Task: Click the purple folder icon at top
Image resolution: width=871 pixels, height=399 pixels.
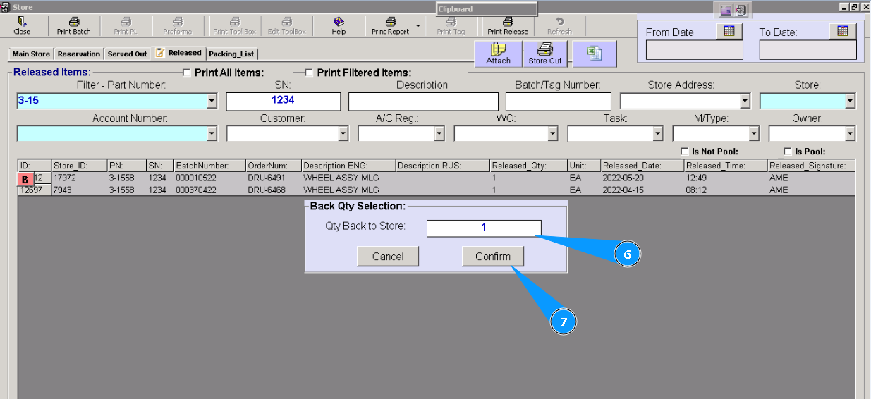Action: coord(726,10)
